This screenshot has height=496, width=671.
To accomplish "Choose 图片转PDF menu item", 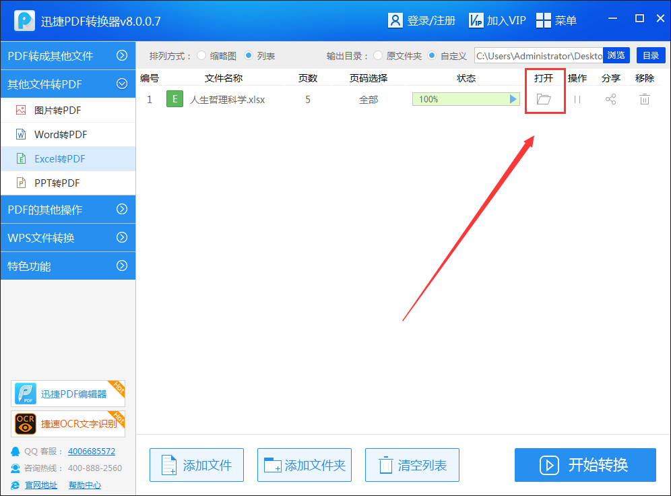I will pyautogui.click(x=68, y=111).
